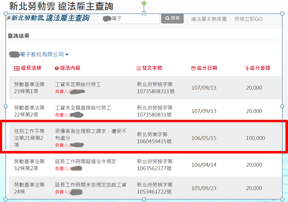
Task: Select document number 10735808311號
Action: coord(155,91)
